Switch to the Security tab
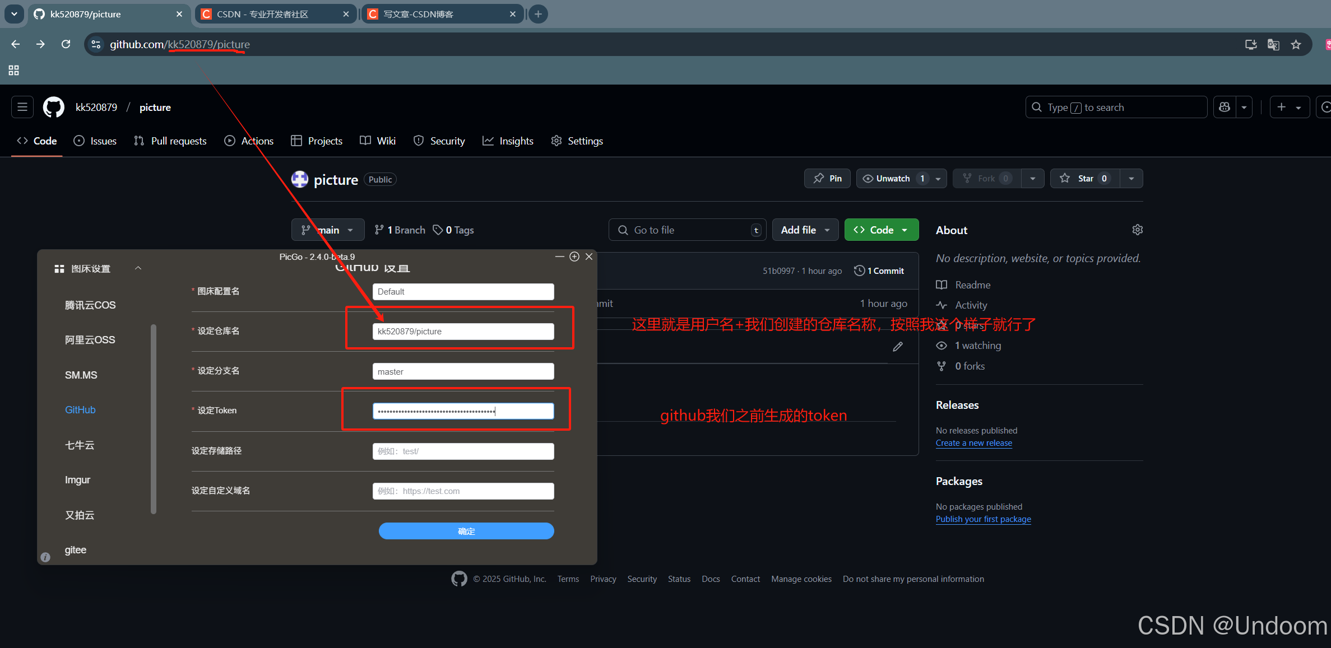1331x648 pixels. pos(439,141)
